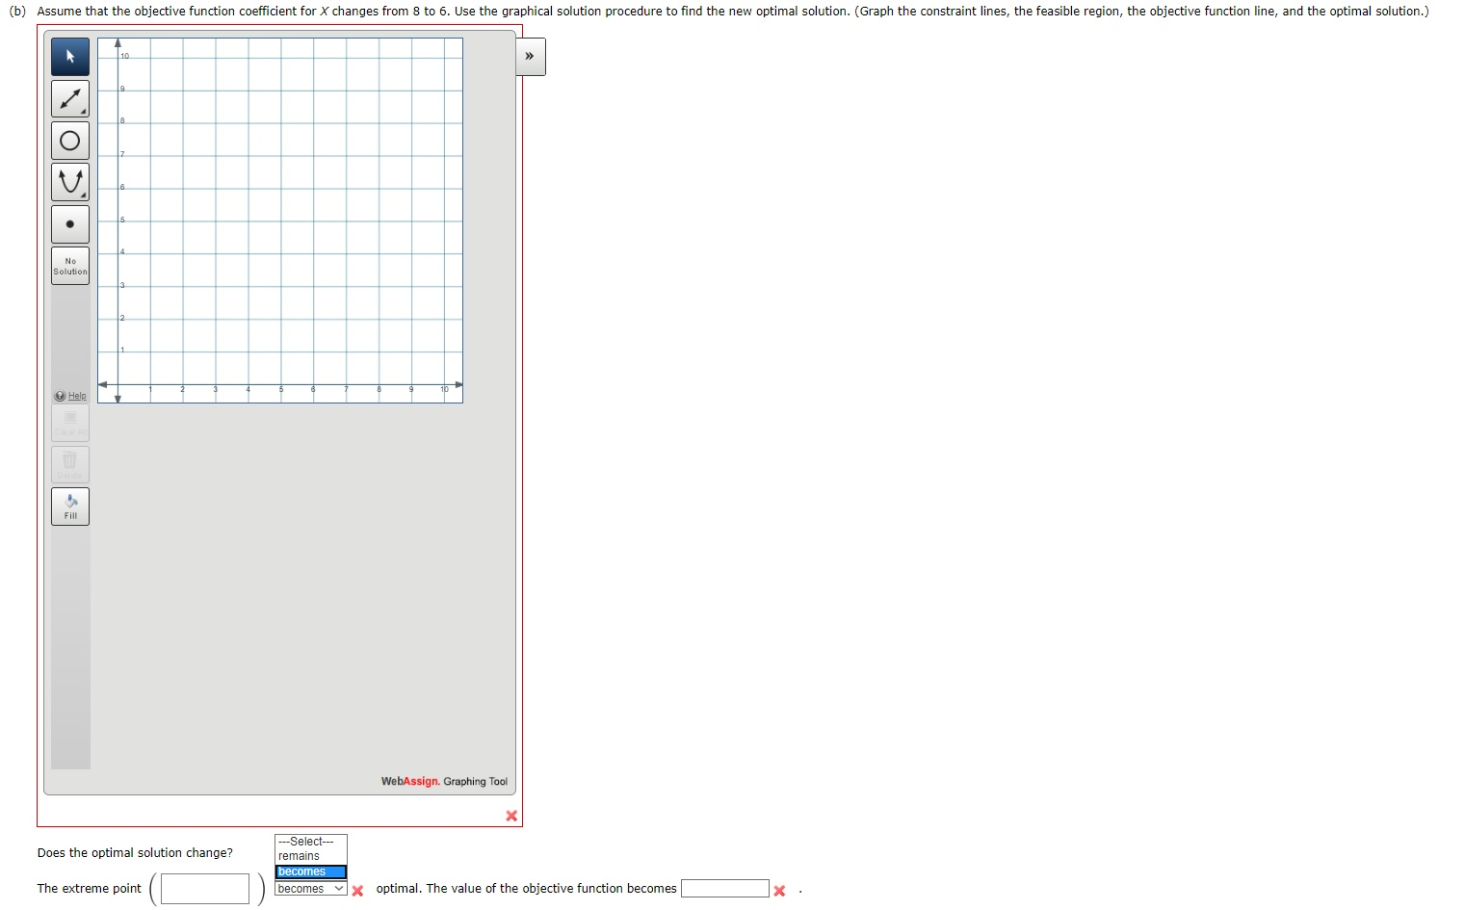1465x910 pixels.
Task: Activate the parabola drawing tool
Action: click(68, 181)
